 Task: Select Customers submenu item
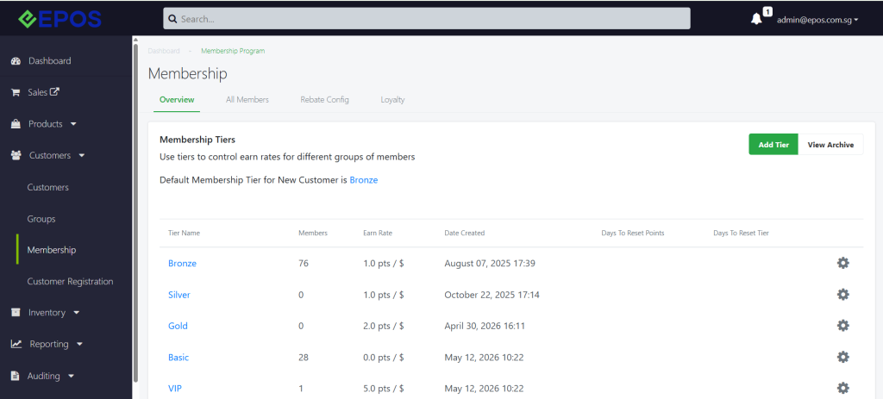point(48,187)
